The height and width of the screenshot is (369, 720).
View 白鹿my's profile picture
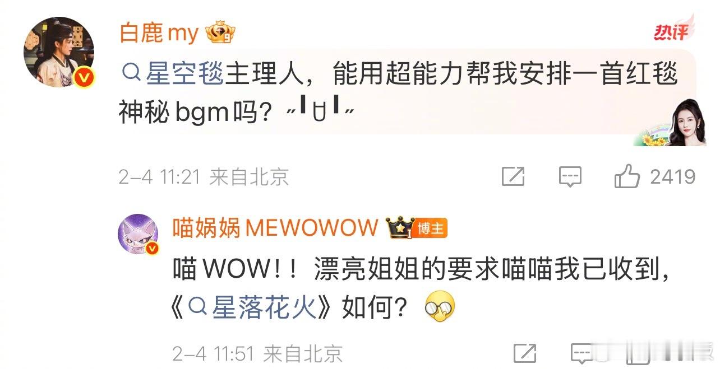pyautogui.click(x=58, y=52)
